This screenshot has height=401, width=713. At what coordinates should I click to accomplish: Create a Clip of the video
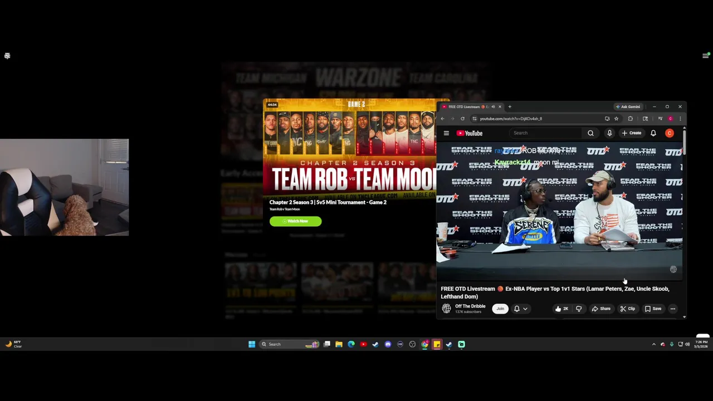tap(627, 309)
